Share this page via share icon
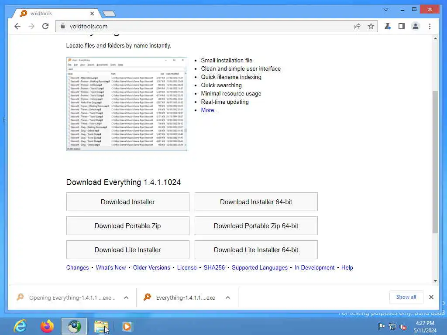The image size is (447, 335). click(357, 26)
